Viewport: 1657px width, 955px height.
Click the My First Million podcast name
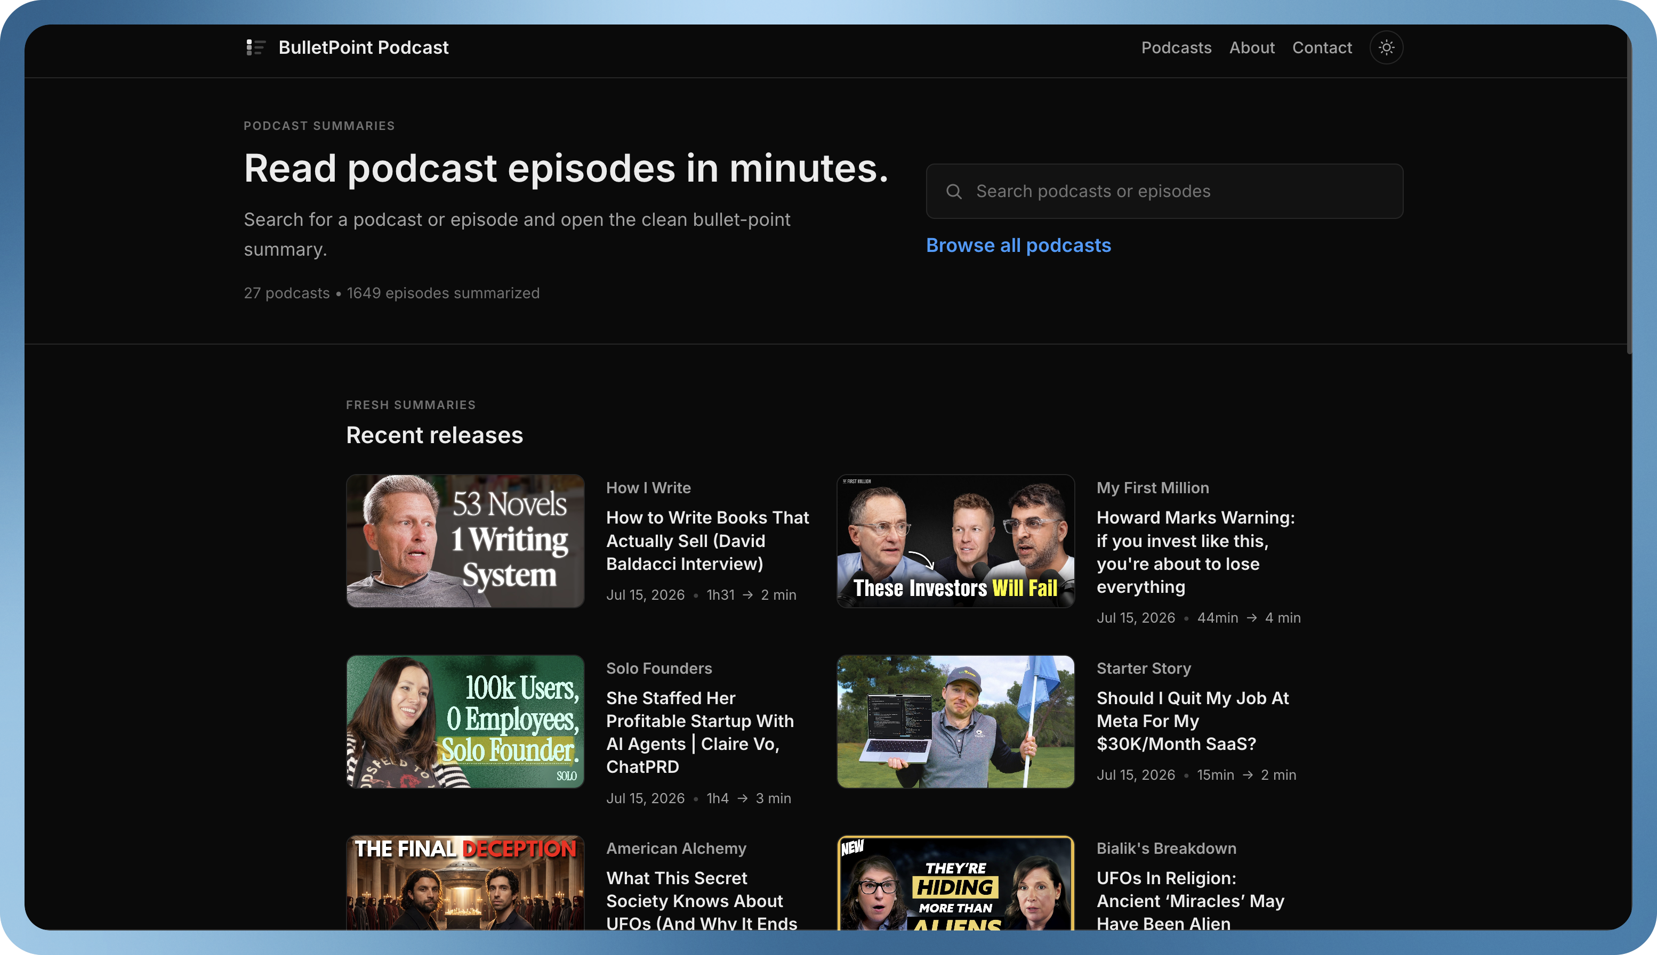(x=1152, y=488)
